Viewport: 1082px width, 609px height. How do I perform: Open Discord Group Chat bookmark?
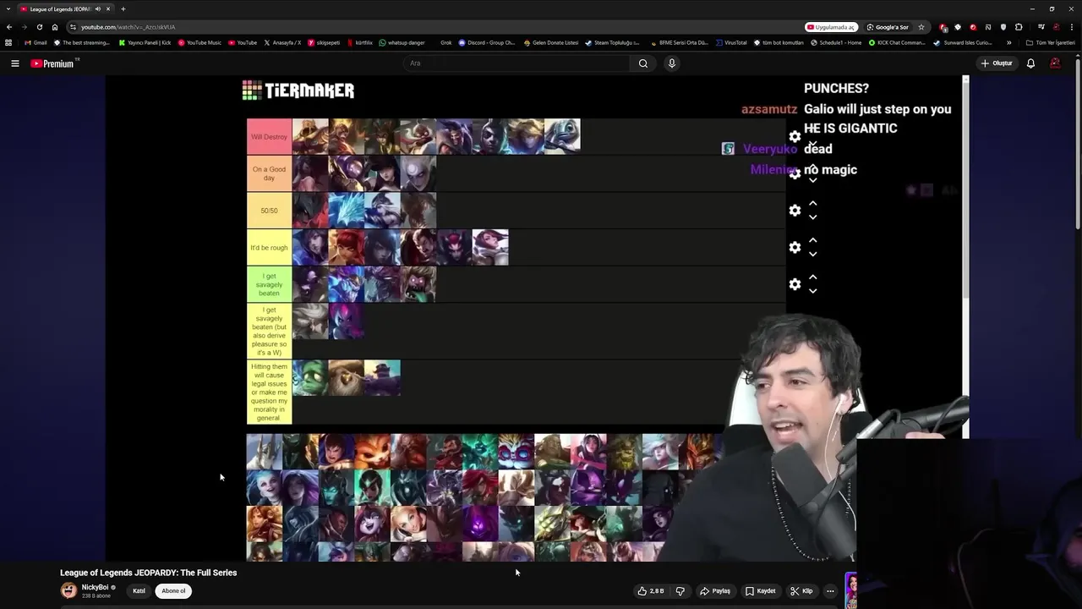point(487,42)
